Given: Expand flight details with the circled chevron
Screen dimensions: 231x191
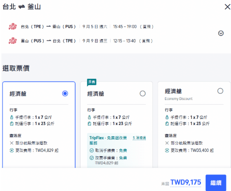Looking at the screenshot, I should (221, 33).
